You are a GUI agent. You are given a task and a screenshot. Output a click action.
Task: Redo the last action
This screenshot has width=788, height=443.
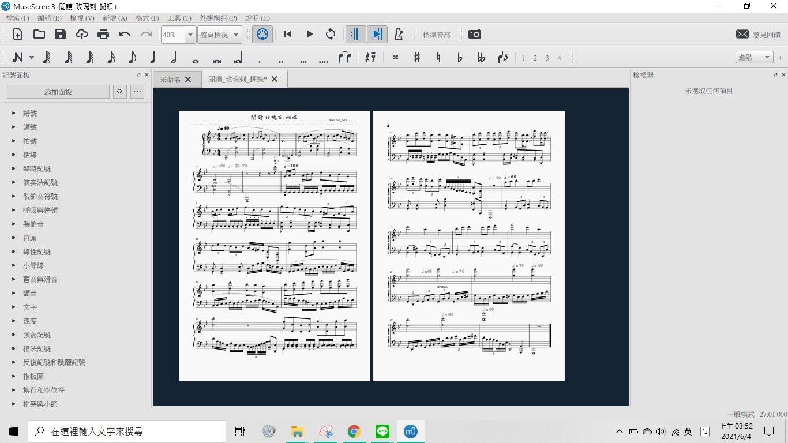click(146, 34)
